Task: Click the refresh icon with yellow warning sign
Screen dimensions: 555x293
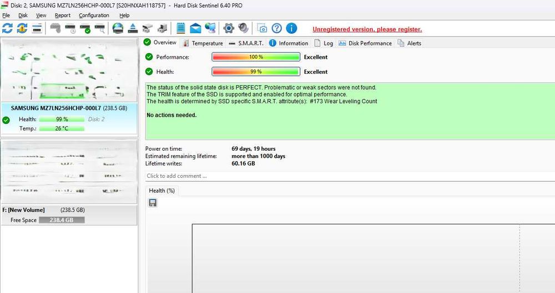Action: tap(22, 28)
